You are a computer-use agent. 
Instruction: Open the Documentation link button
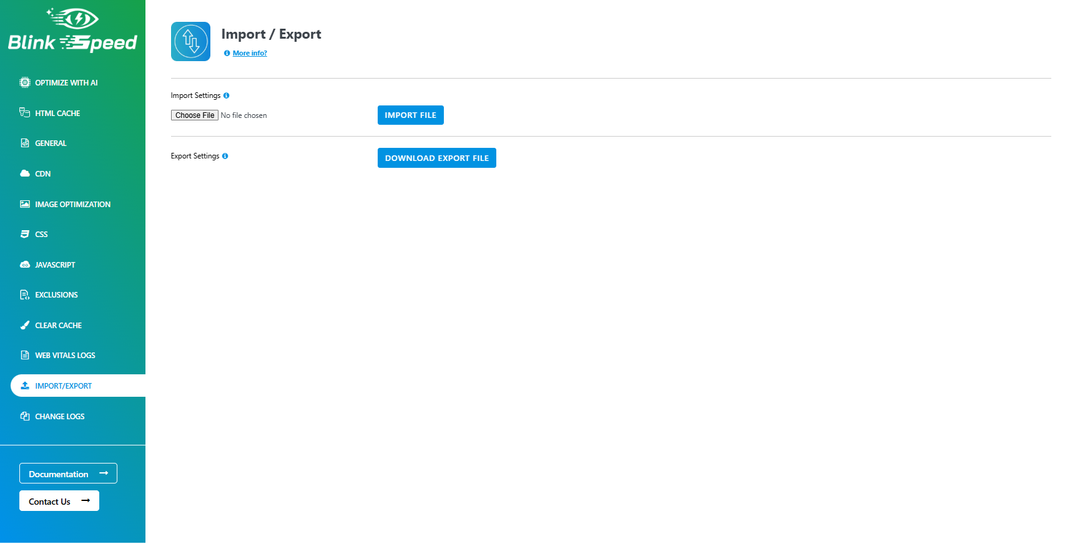(x=68, y=474)
